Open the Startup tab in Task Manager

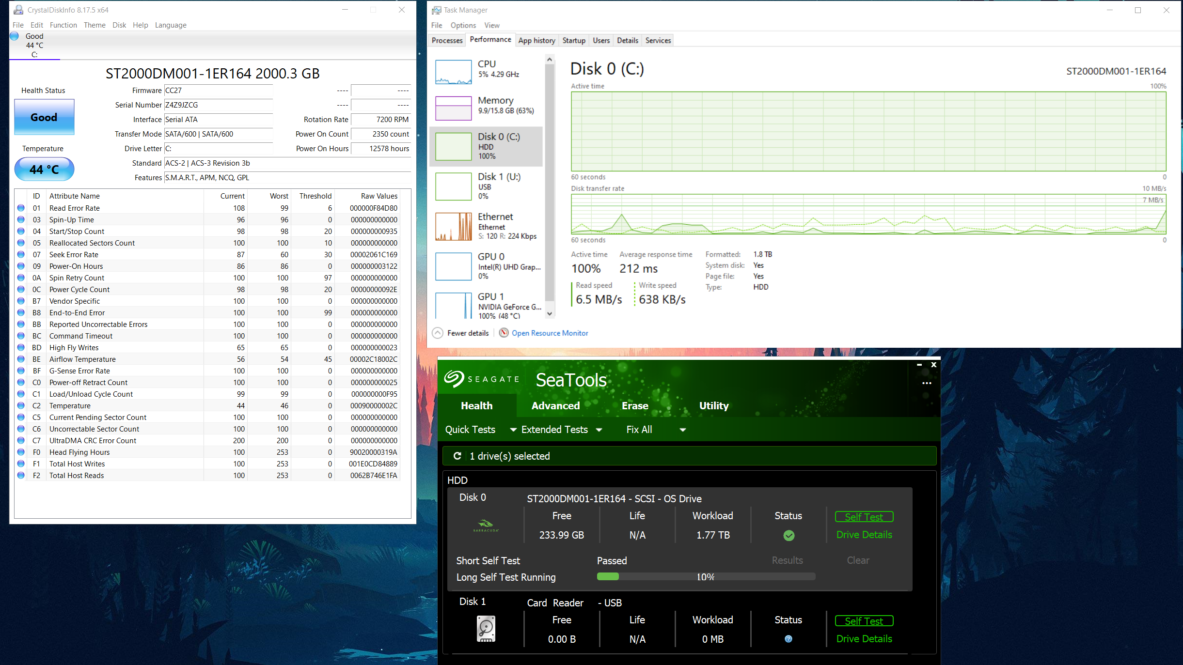574,40
